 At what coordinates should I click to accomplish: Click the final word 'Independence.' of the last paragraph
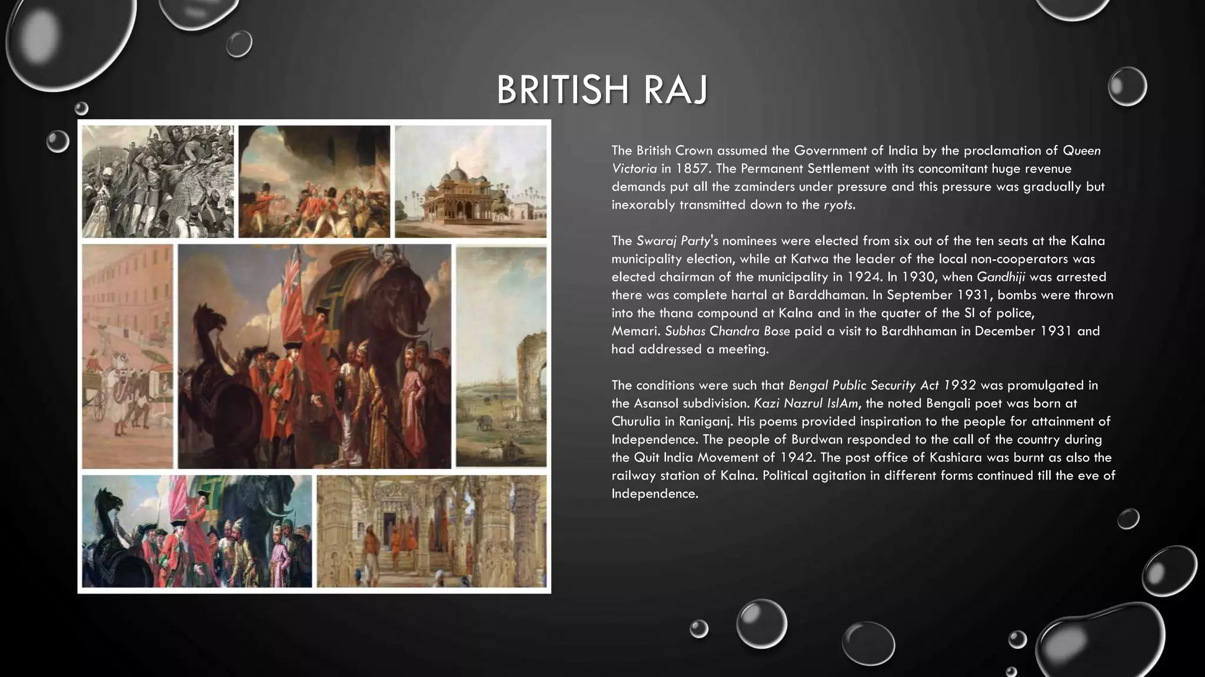(x=655, y=494)
